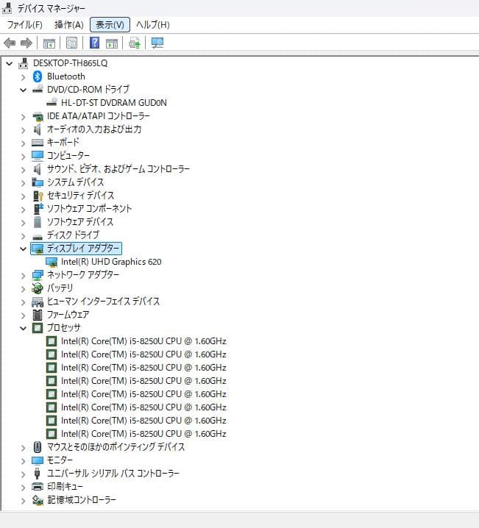The height and width of the screenshot is (528, 479).
Task: Select マウスとそのほかのポインティング デバイス label
Action: 116,447
